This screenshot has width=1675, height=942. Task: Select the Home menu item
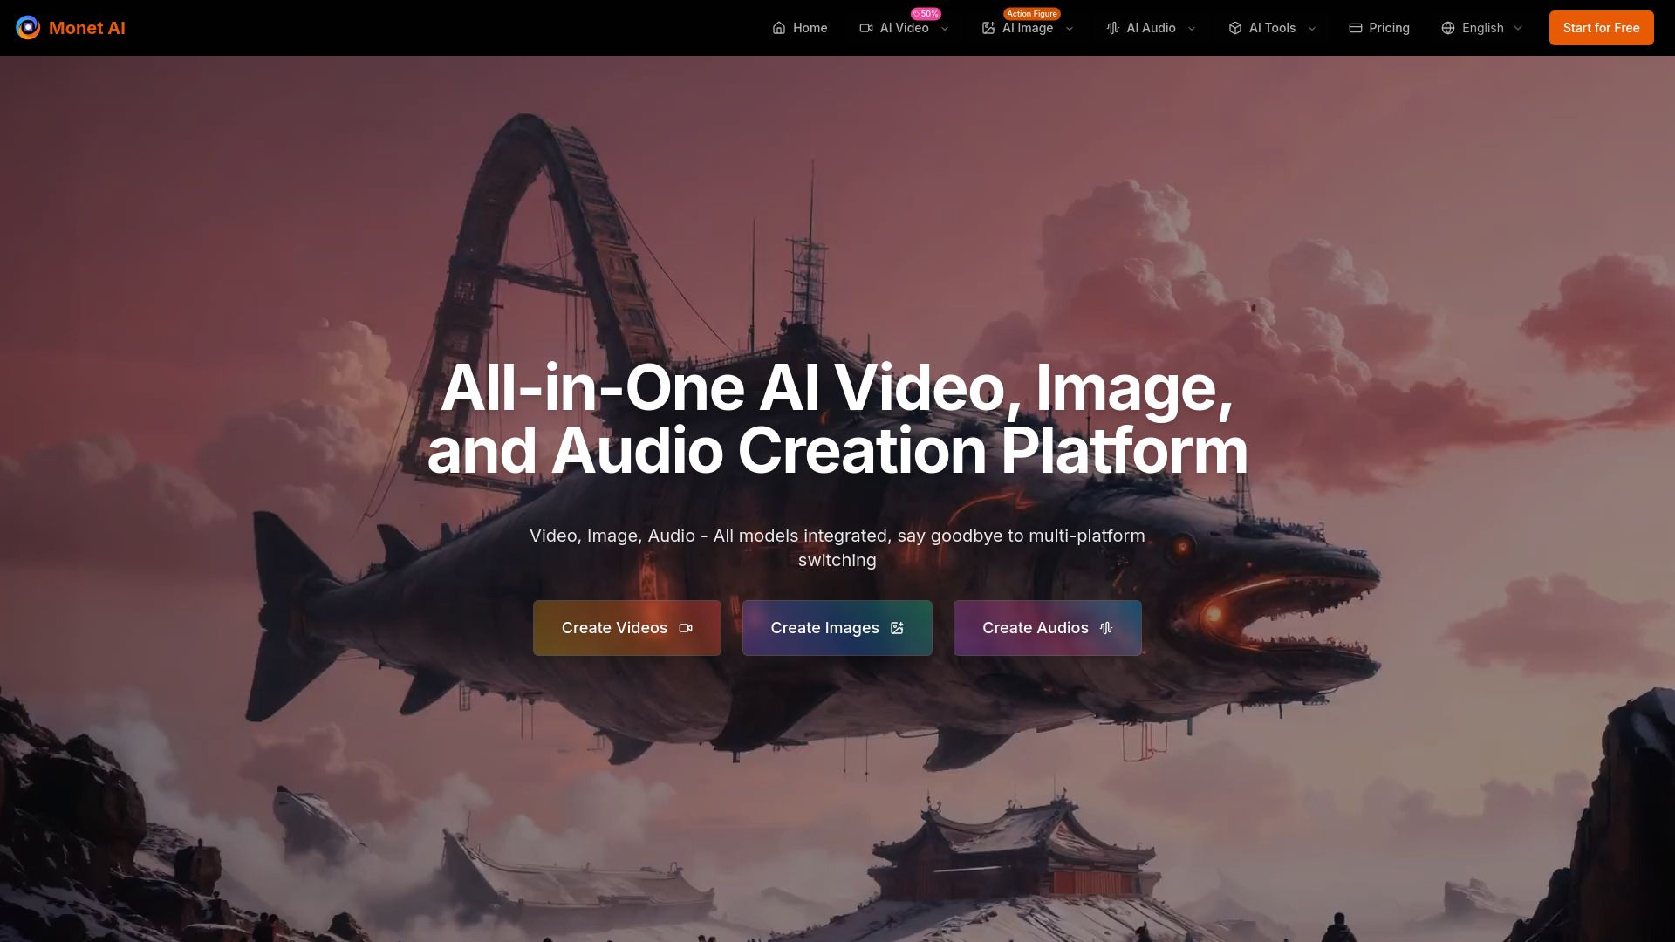(810, 28)
